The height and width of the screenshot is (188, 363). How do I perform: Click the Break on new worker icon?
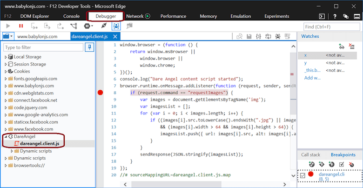[73, 26]
